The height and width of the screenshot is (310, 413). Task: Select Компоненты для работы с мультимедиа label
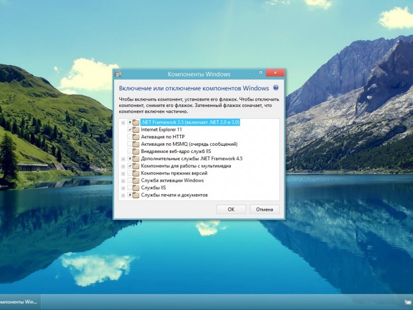(x=186, y=166)
